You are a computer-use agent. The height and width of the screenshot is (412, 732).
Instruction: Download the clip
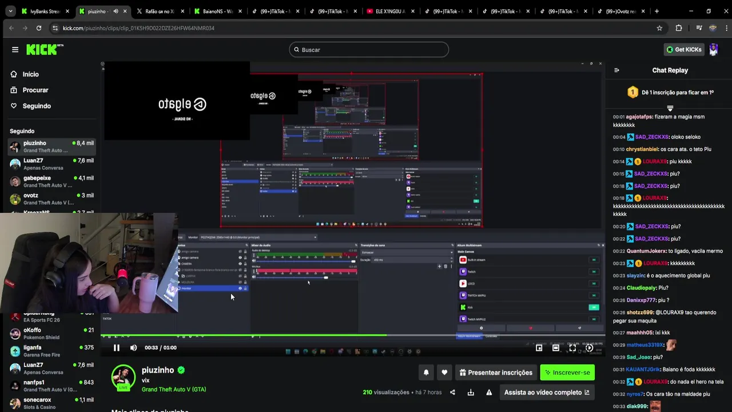[471, 393]
